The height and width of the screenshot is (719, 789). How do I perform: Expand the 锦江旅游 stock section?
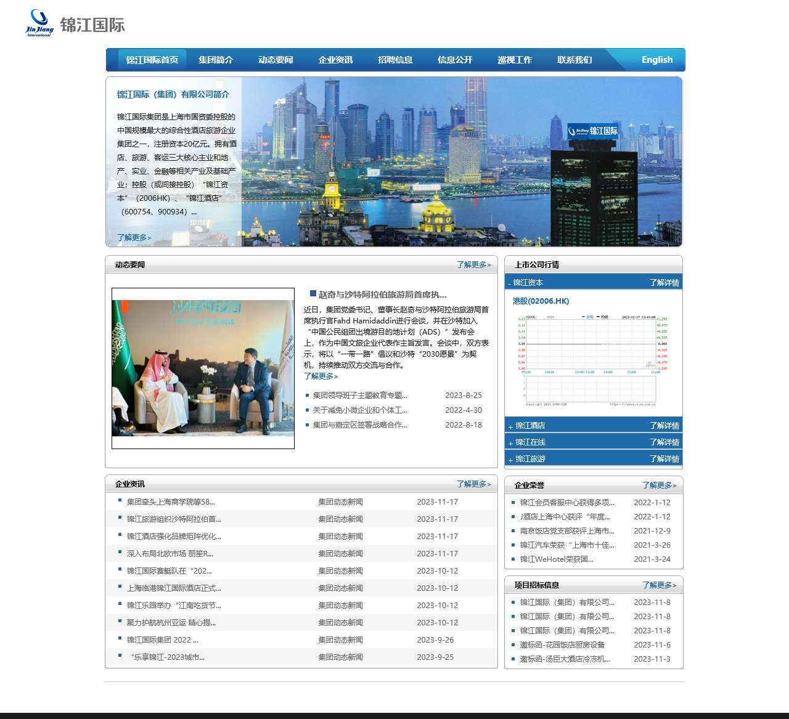[527, 459]
